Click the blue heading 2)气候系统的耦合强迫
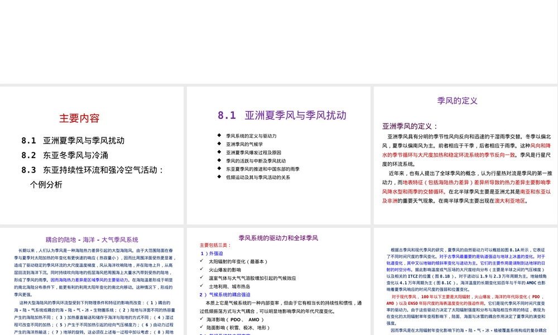 pos(225,295)
